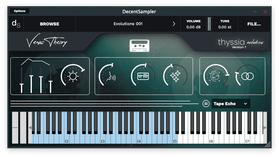
Task: Click the first envelope attack slider
Action: (21, 80)
